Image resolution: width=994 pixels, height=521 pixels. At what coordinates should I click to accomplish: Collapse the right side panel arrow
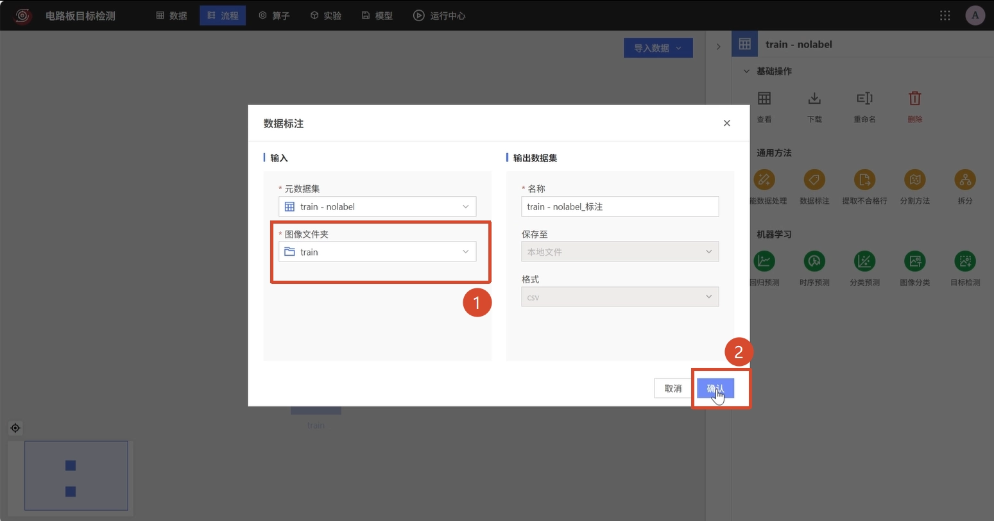(718, 46)
